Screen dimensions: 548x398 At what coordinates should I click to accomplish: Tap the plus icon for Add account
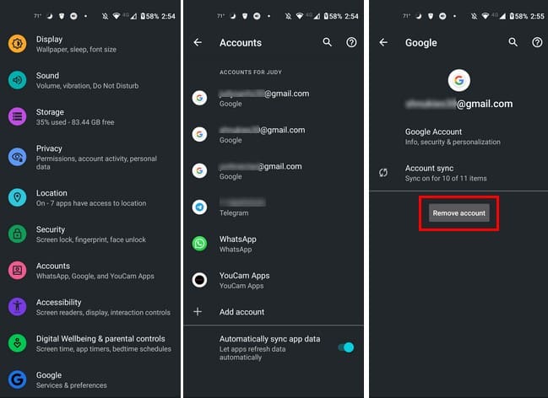tap(198, 311)
